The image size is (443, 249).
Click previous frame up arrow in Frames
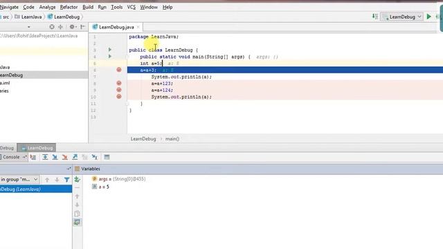(47, 180)
